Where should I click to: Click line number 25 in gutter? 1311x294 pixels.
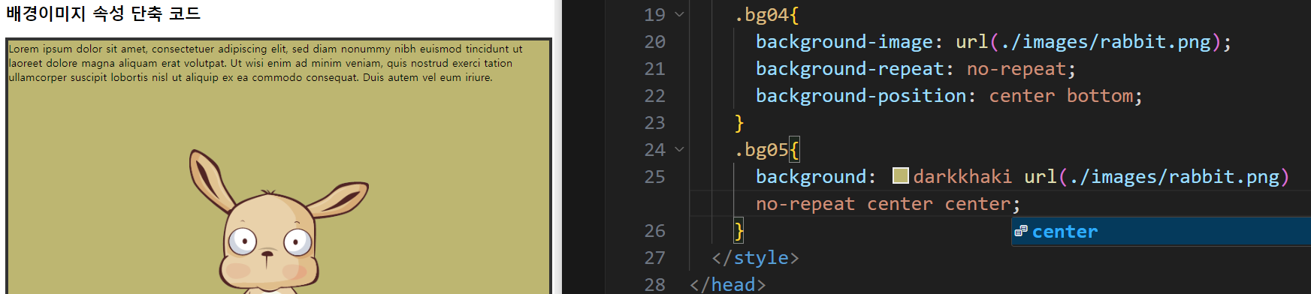pyautogui.click(x=654, y=176)
